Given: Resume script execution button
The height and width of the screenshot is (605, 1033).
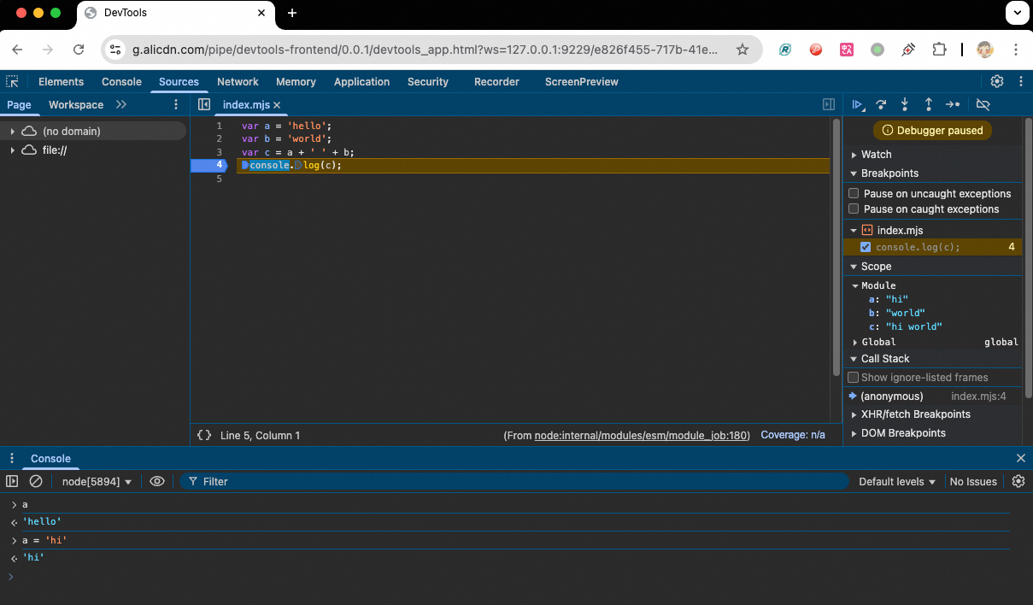Looking at the screenshot, I should [x=857, y=104].
